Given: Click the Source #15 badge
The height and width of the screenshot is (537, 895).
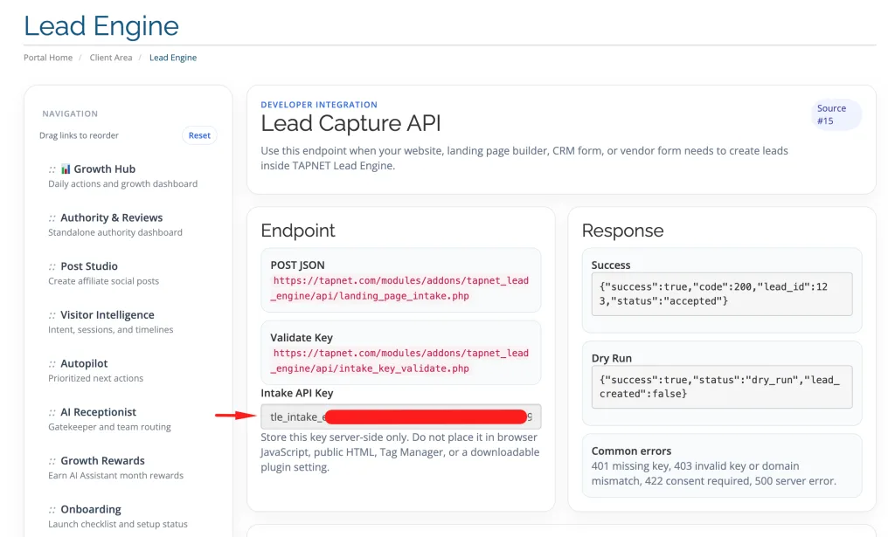Looking at the screenshot, I should coord(836,114).
